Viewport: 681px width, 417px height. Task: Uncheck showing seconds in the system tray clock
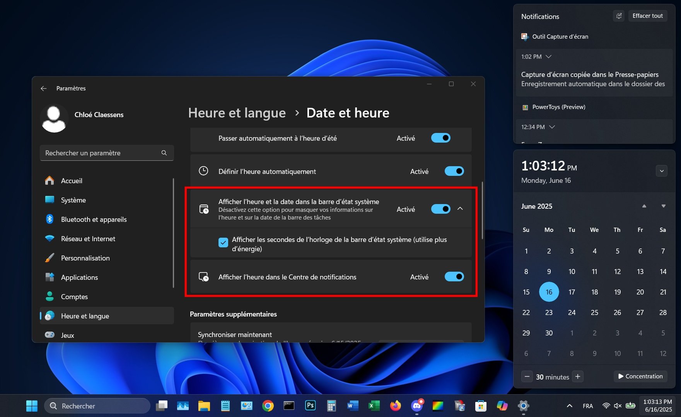223,242
